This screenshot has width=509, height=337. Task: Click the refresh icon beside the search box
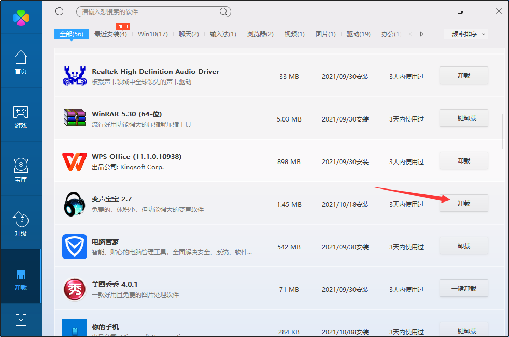60,11
